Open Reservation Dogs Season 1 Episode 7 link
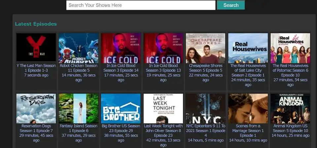The height and width of the screenshot is (148, 317). 36,128
